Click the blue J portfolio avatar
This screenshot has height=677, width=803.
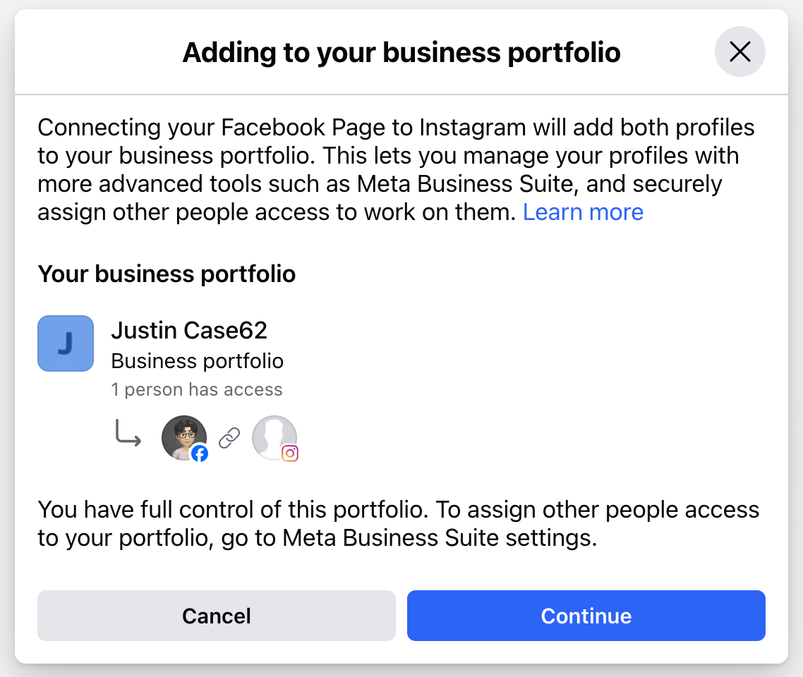(66, 343)
